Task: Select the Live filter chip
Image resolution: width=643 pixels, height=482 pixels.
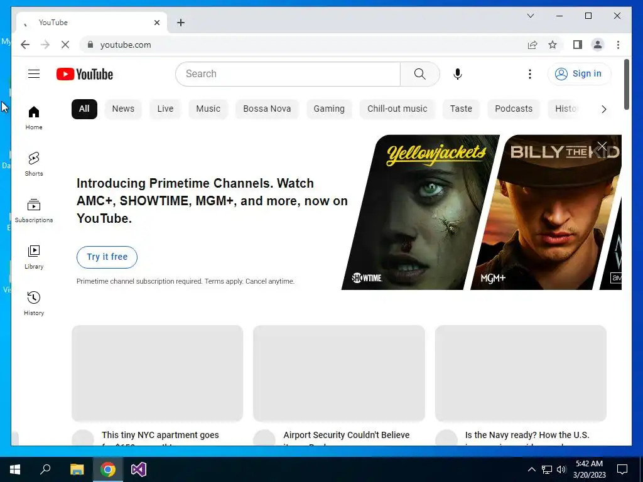Action: pyautogui.click(x=165, y=109)
